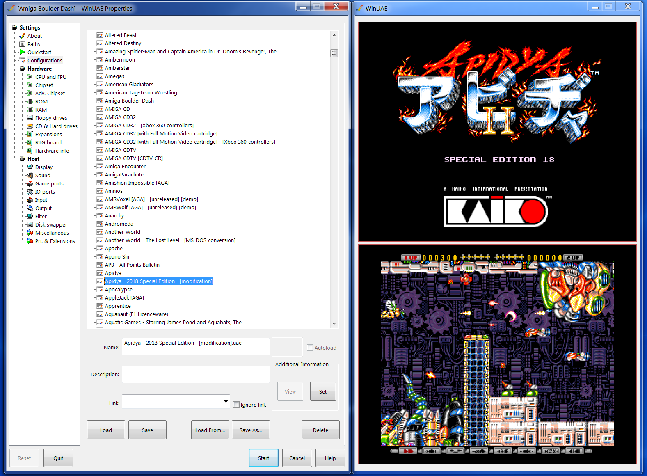Select Aquanaut (F1 Licenceware) entry
This screenshot has width=647, height=476.
point(136,314)
